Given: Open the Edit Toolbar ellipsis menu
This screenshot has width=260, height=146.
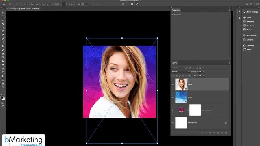Looking at the screenshot, I should click(3, 91).
